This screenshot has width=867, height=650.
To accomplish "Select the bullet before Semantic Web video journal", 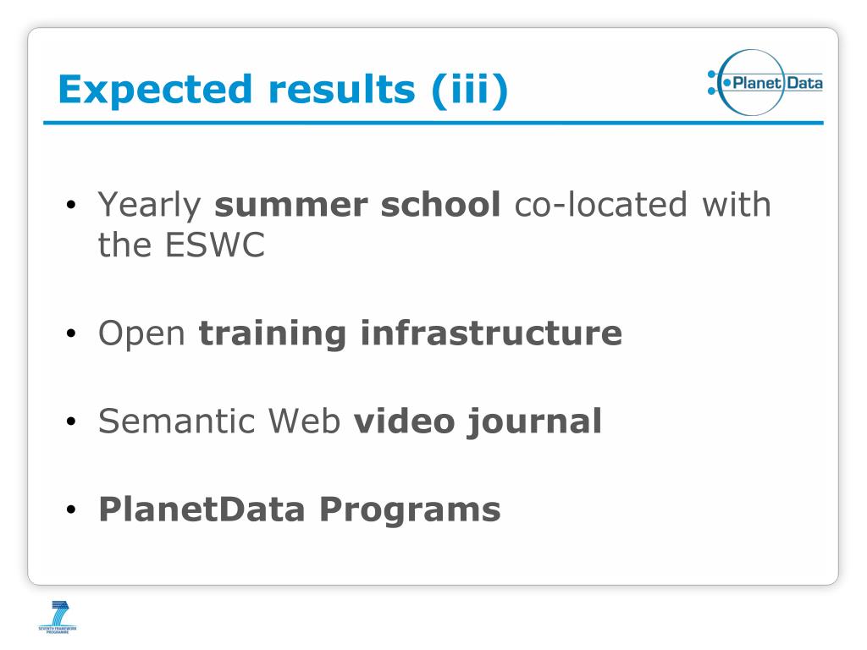I will click(70, 421).
